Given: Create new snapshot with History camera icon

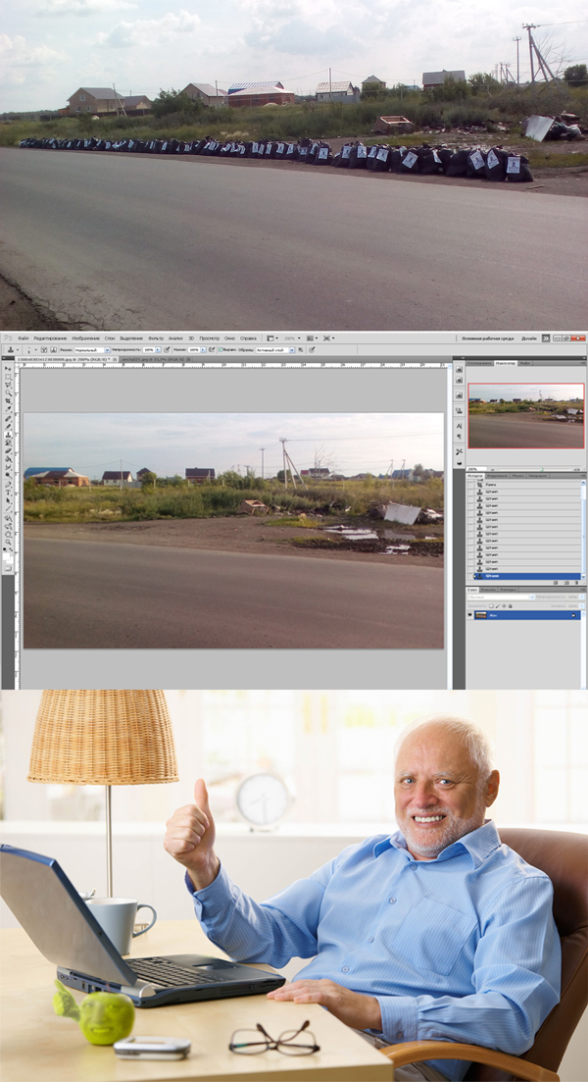Looking at the screenshot, I should pyautogui.click(x=568, y=582).
